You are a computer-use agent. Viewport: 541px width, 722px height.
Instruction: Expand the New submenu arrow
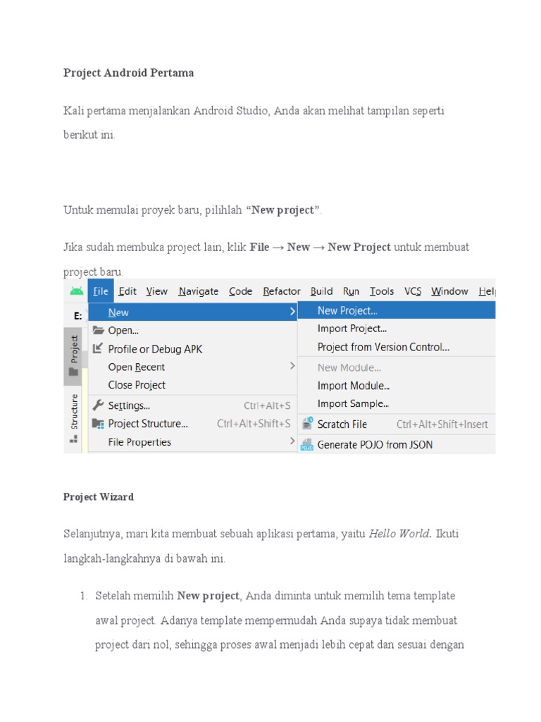coord(292,312)
